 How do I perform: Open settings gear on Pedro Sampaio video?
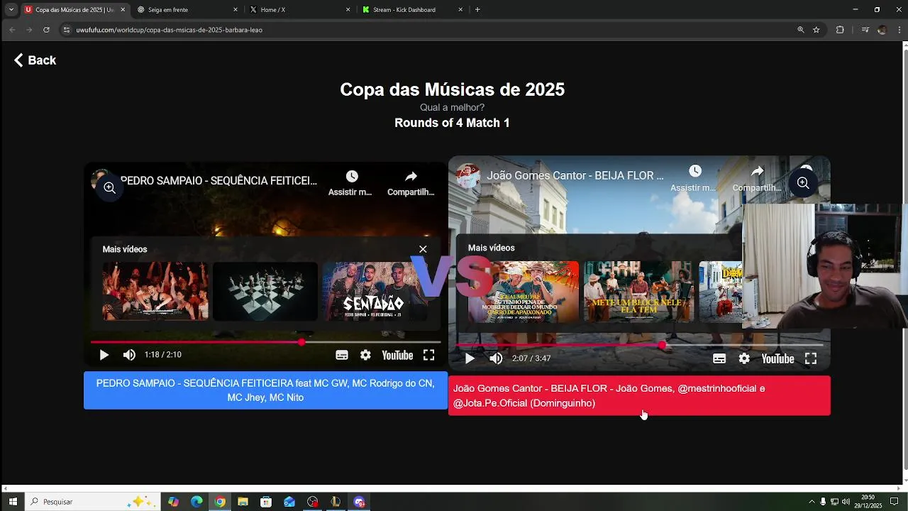pos(365,355)
